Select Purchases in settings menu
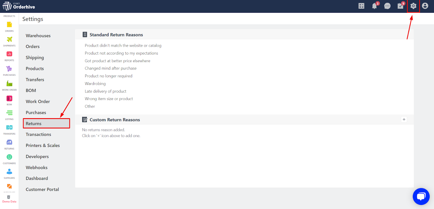 36,113
